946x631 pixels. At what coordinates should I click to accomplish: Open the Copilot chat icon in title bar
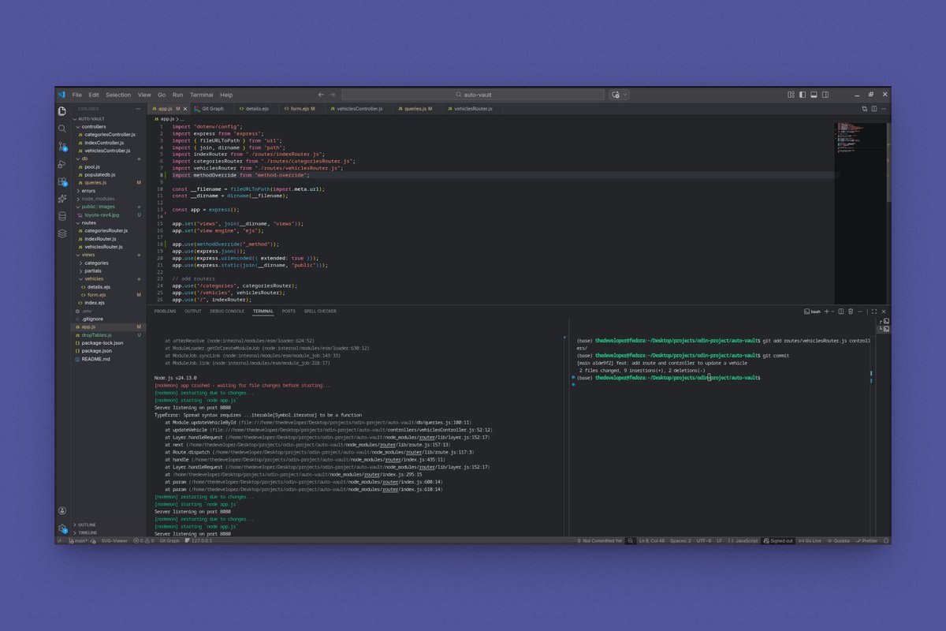point(616,95)
